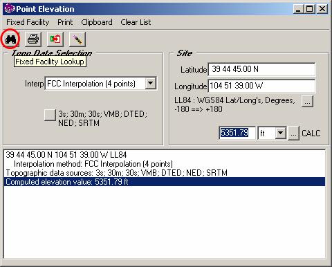Screen dimensions: 332x267
Task: Open the ft elevation units dropdown
Action: click(x=280, y=133)
